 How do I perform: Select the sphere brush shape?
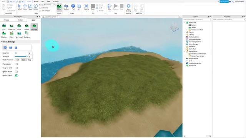(x=5, y=48)
